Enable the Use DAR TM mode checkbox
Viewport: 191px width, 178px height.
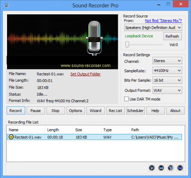(126, 99)
